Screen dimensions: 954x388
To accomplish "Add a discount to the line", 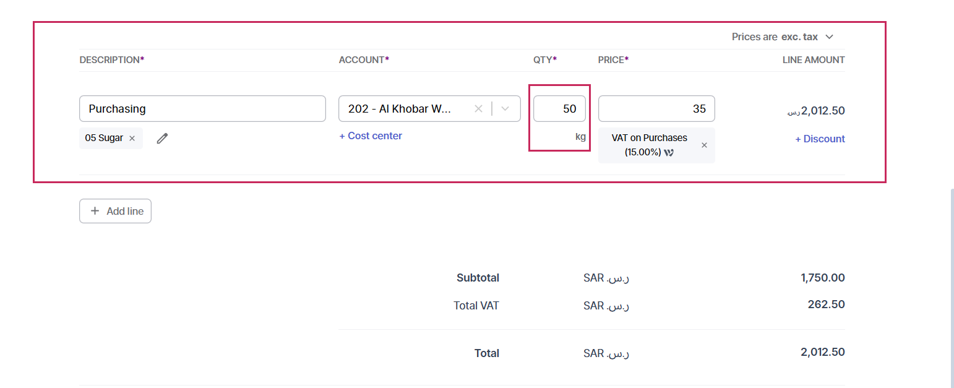I will pyautogui.click(x=820, y=139).
